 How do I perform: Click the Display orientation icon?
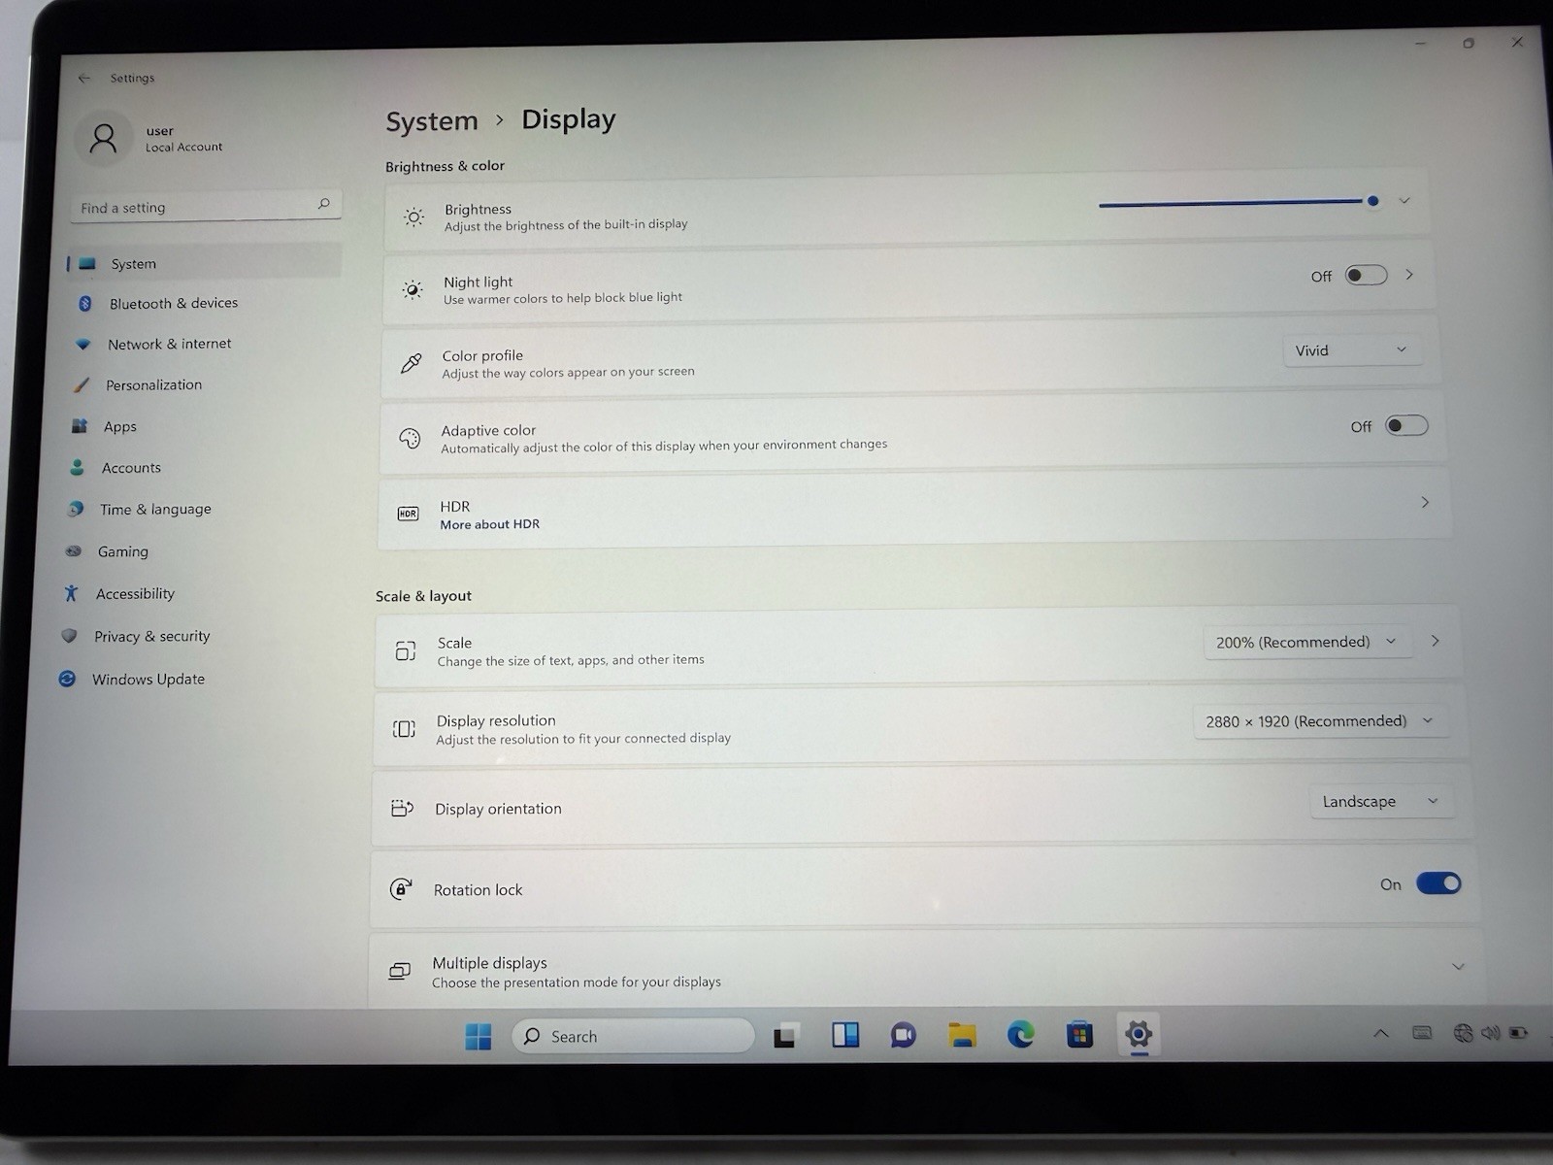click(402, 808)
